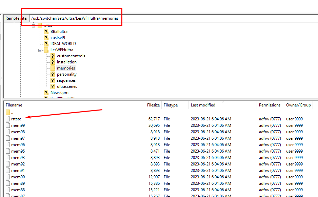Viewport: 318px width, 197px height.
Task: Select the IDEAL WORLD folder
Action: click(63, 44)
